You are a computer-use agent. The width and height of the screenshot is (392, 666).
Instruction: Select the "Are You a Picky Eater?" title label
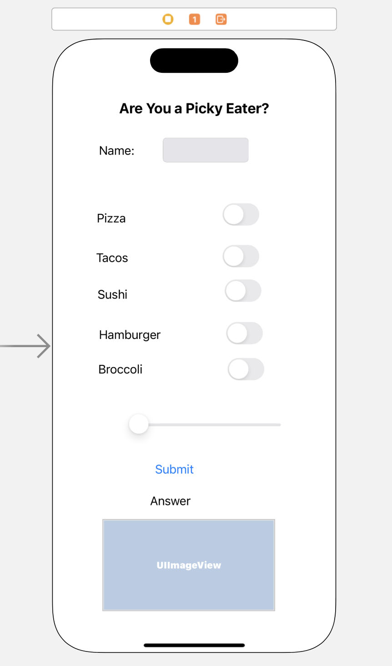(x=194, y=108)
